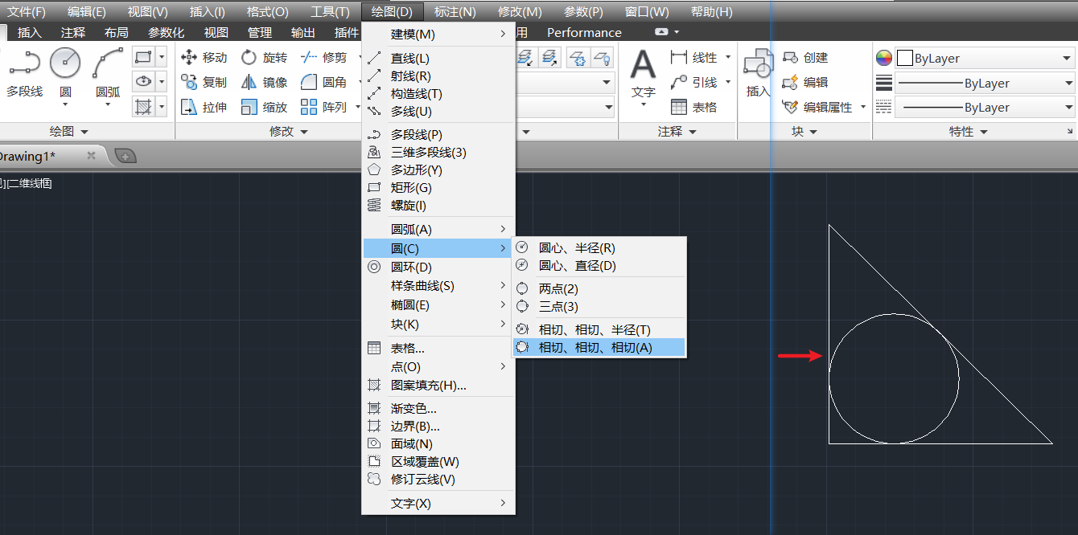Image resolution: width=1078 pixels, height=535 pixels.
Task: Click the 圆 circle tool in ribbon
Action: (x=65, y=74)
